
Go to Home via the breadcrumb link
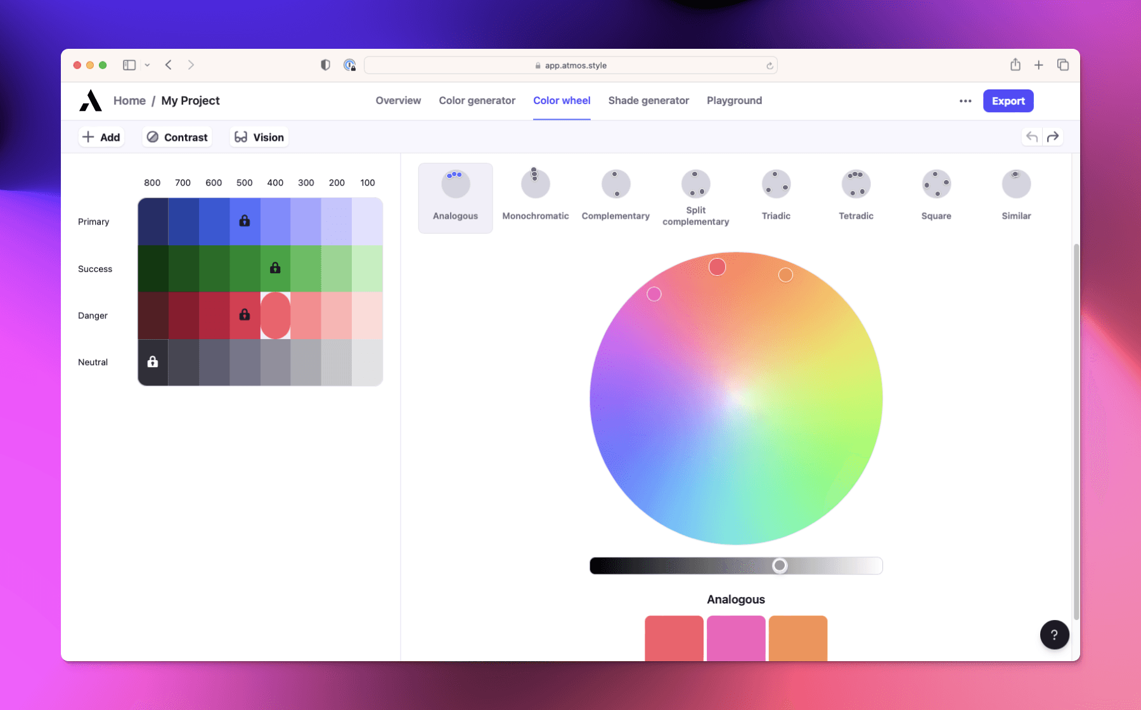click(129, 100)
